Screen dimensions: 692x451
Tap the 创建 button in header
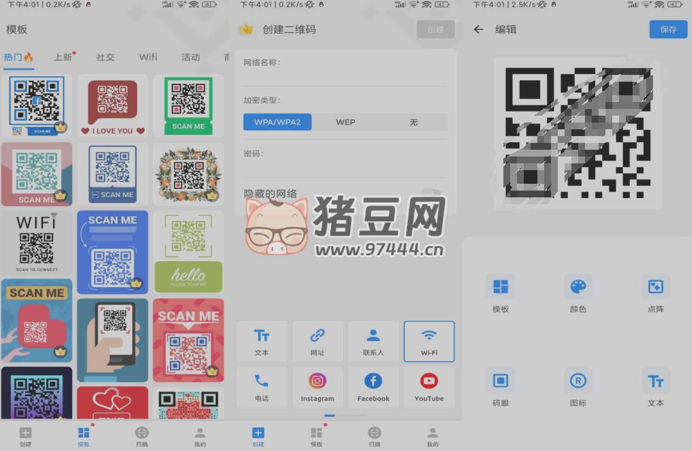tap(435, 29)
